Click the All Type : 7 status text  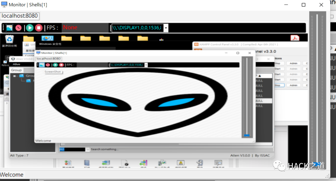(19, 155)
